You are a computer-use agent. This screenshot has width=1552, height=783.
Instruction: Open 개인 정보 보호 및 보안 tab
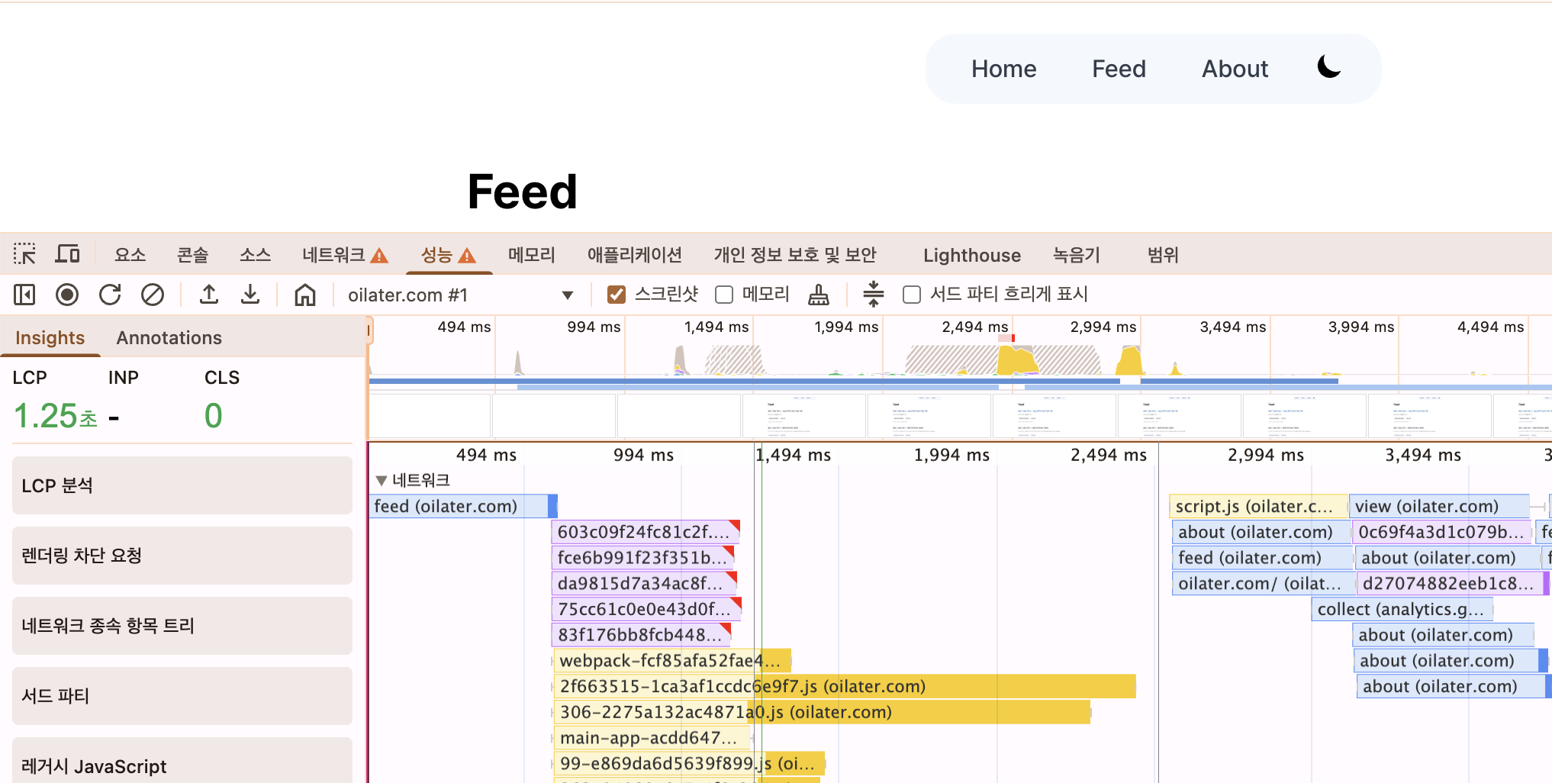[794, 255]
